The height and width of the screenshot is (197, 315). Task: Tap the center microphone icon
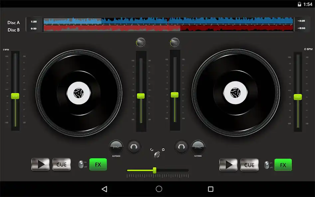point(157,154)
